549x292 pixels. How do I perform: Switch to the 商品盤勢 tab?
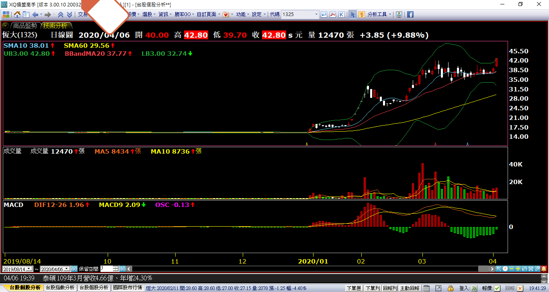coord(25,26)
